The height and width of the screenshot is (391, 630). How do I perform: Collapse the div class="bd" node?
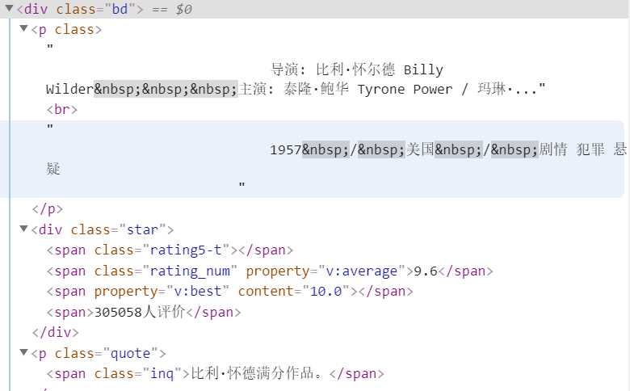pos(9,8)
